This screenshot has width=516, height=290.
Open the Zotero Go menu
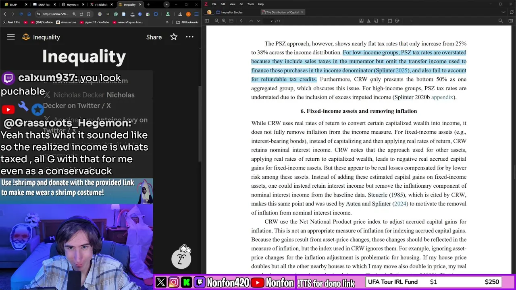click(x=241, y=4)
